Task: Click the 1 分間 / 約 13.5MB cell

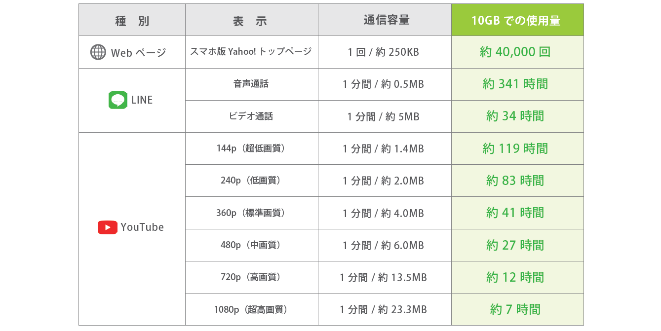Action: click(x=385, y=278)
